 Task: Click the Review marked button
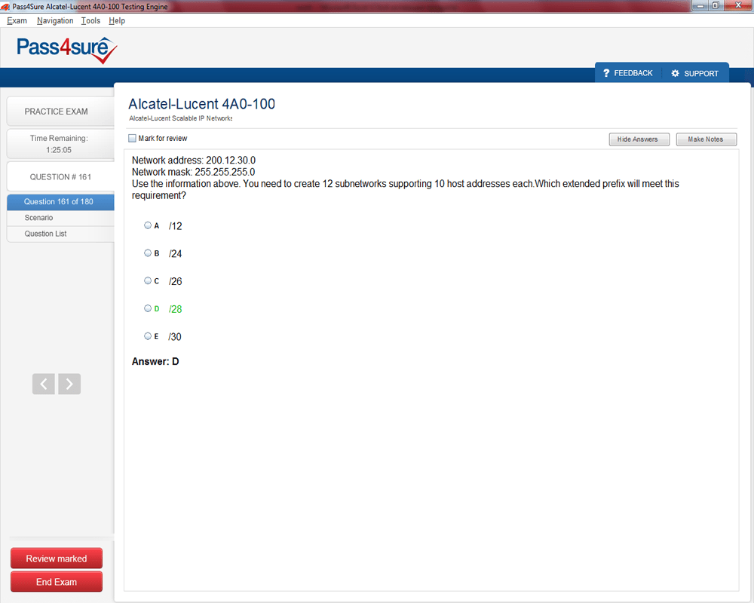click(x=57, y=559)
